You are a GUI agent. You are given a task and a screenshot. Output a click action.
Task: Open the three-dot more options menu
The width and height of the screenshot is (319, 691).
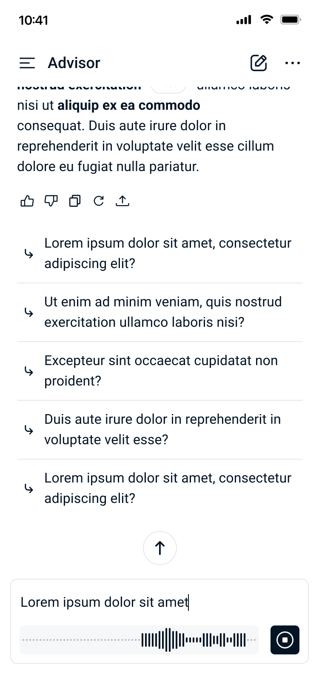(292, 63)
